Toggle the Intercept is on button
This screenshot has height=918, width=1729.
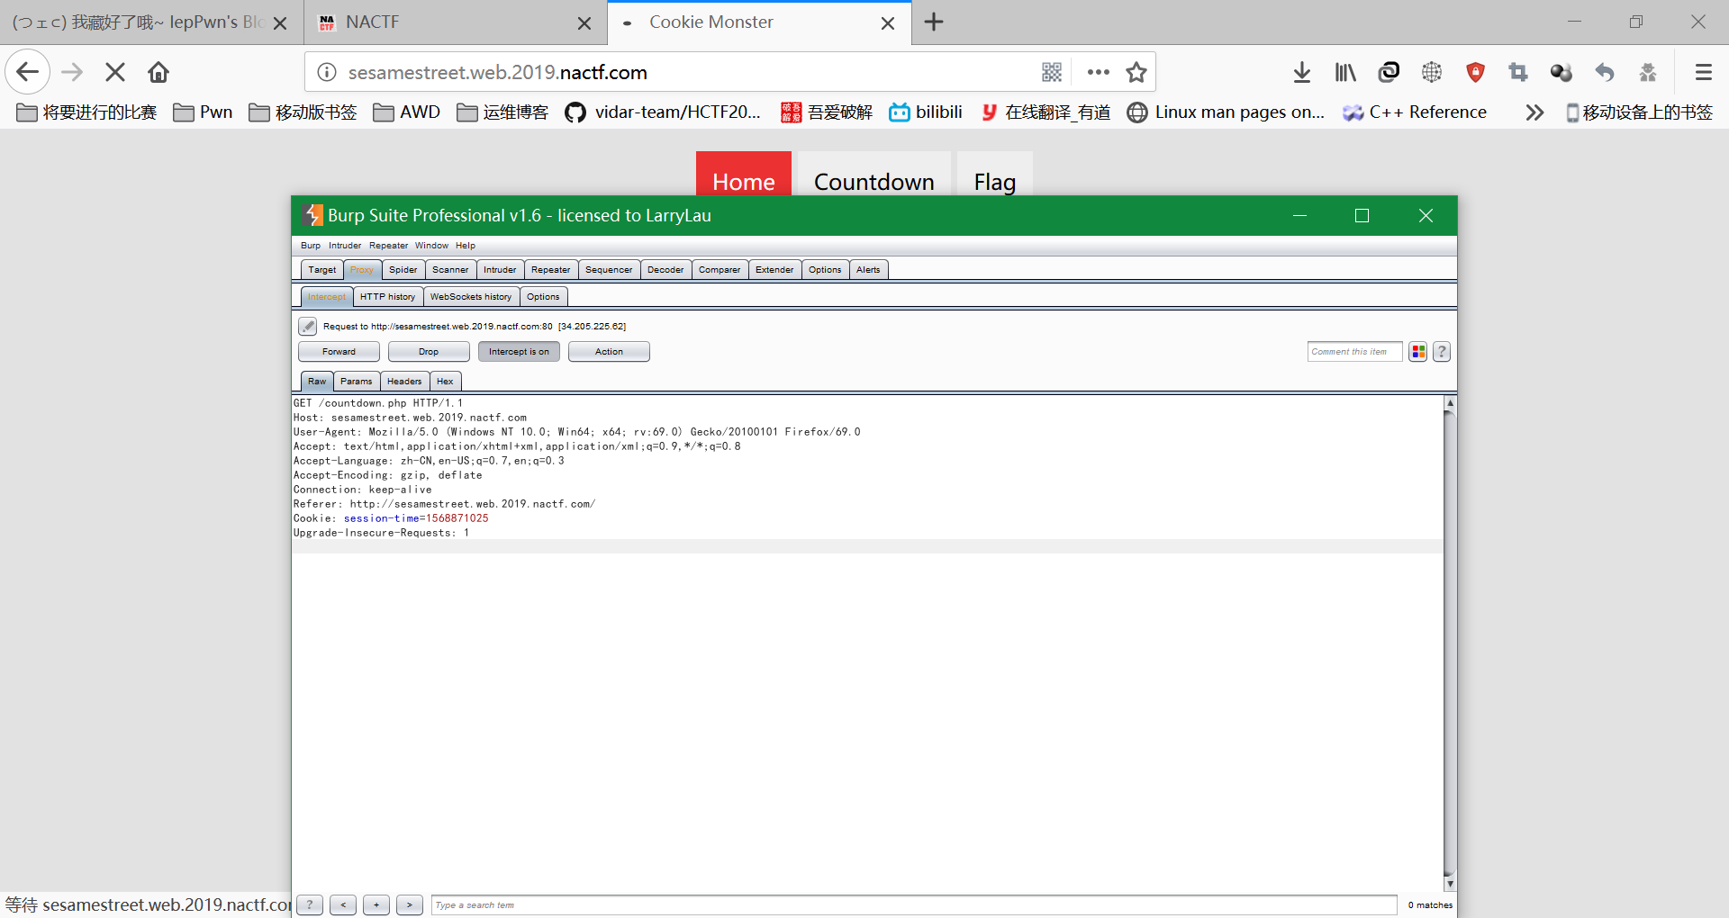pos(519,352)
